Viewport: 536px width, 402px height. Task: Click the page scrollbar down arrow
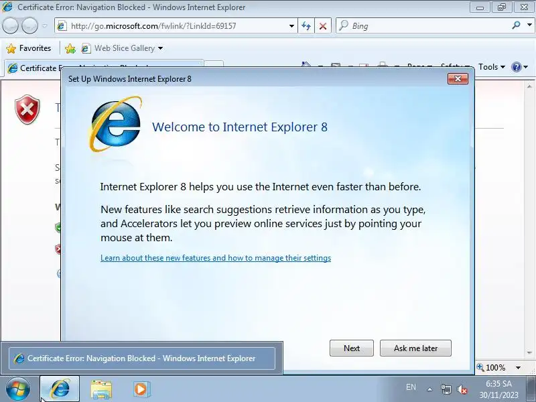click(x=529, y=352)
